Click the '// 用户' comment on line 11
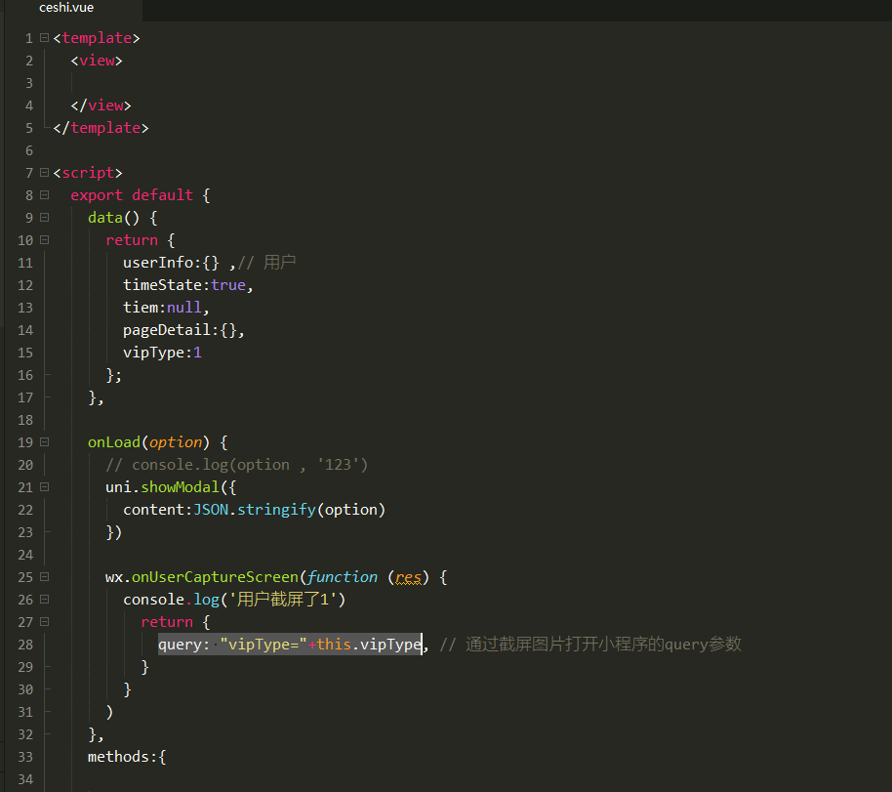This screenshot has height=792, width=892. pos(266,263)
